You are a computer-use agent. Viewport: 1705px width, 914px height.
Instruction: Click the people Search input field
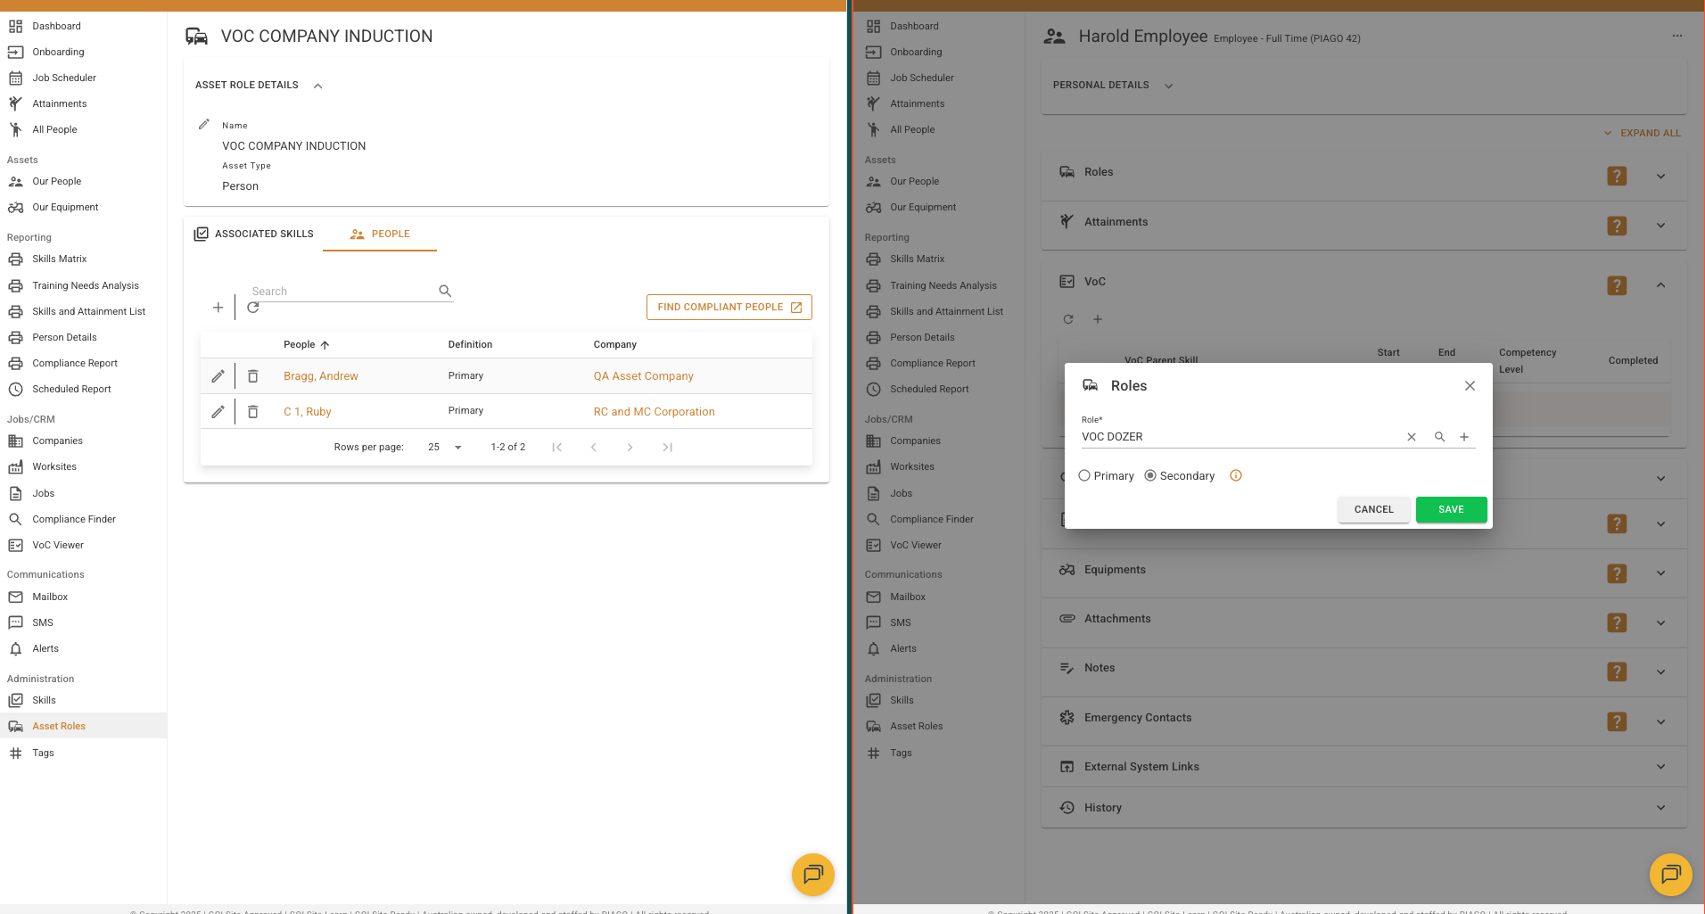click(x=342, y=292)
